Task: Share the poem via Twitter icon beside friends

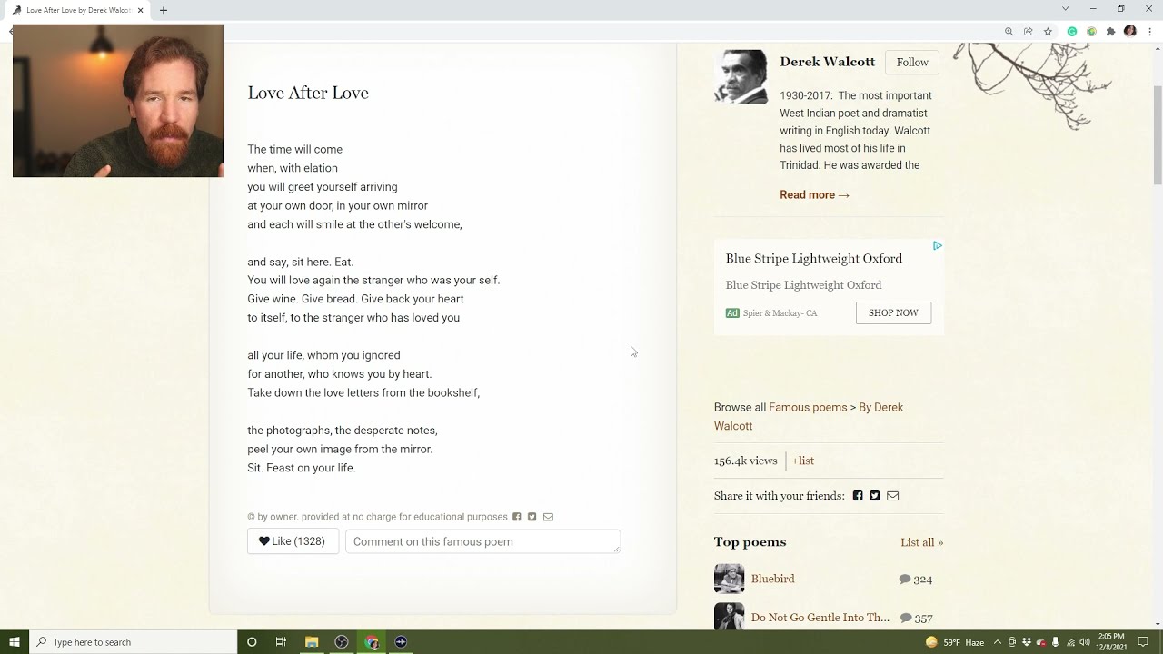Action: [875, 496]
